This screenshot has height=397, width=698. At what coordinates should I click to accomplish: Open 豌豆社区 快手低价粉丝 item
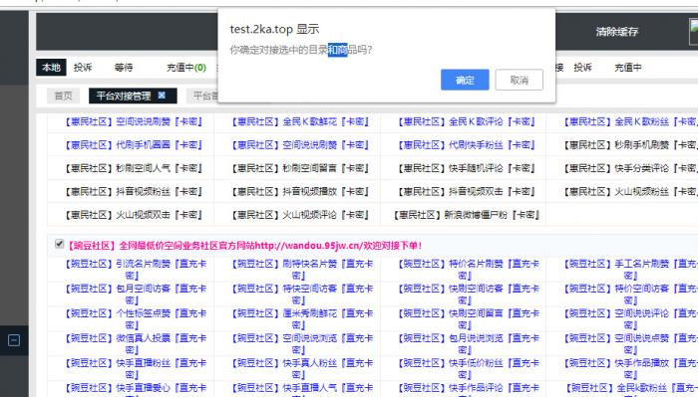(469, 368)
